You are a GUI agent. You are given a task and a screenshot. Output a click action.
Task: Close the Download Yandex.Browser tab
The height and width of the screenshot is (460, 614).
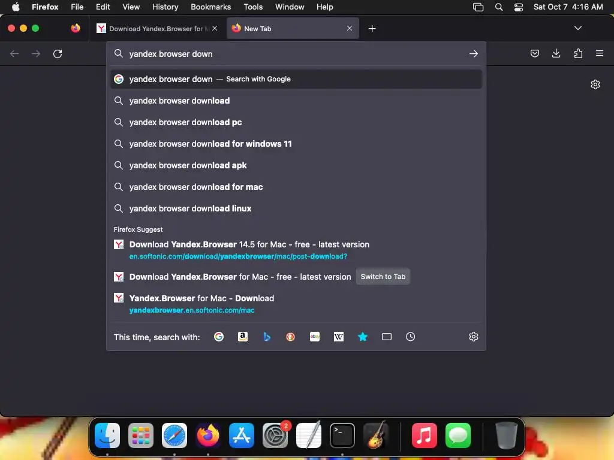click(215, 28)
